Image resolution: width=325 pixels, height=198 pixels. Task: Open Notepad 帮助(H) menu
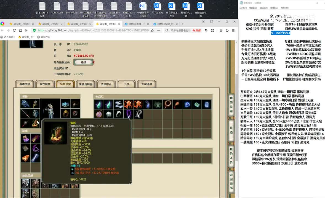coord(285,8)
